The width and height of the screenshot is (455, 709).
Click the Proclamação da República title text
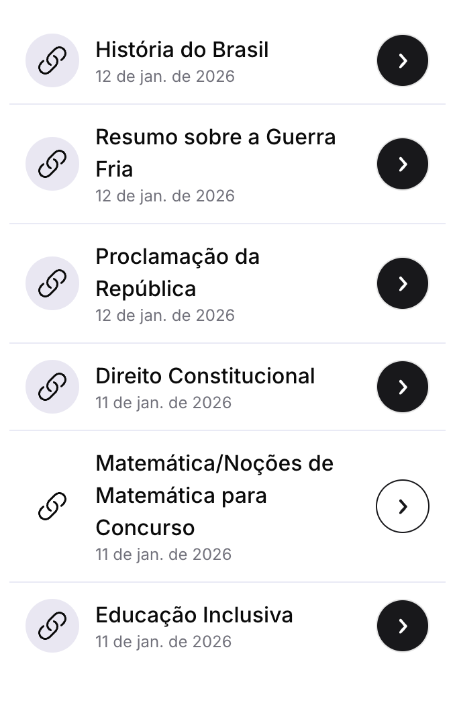[177, 273]
